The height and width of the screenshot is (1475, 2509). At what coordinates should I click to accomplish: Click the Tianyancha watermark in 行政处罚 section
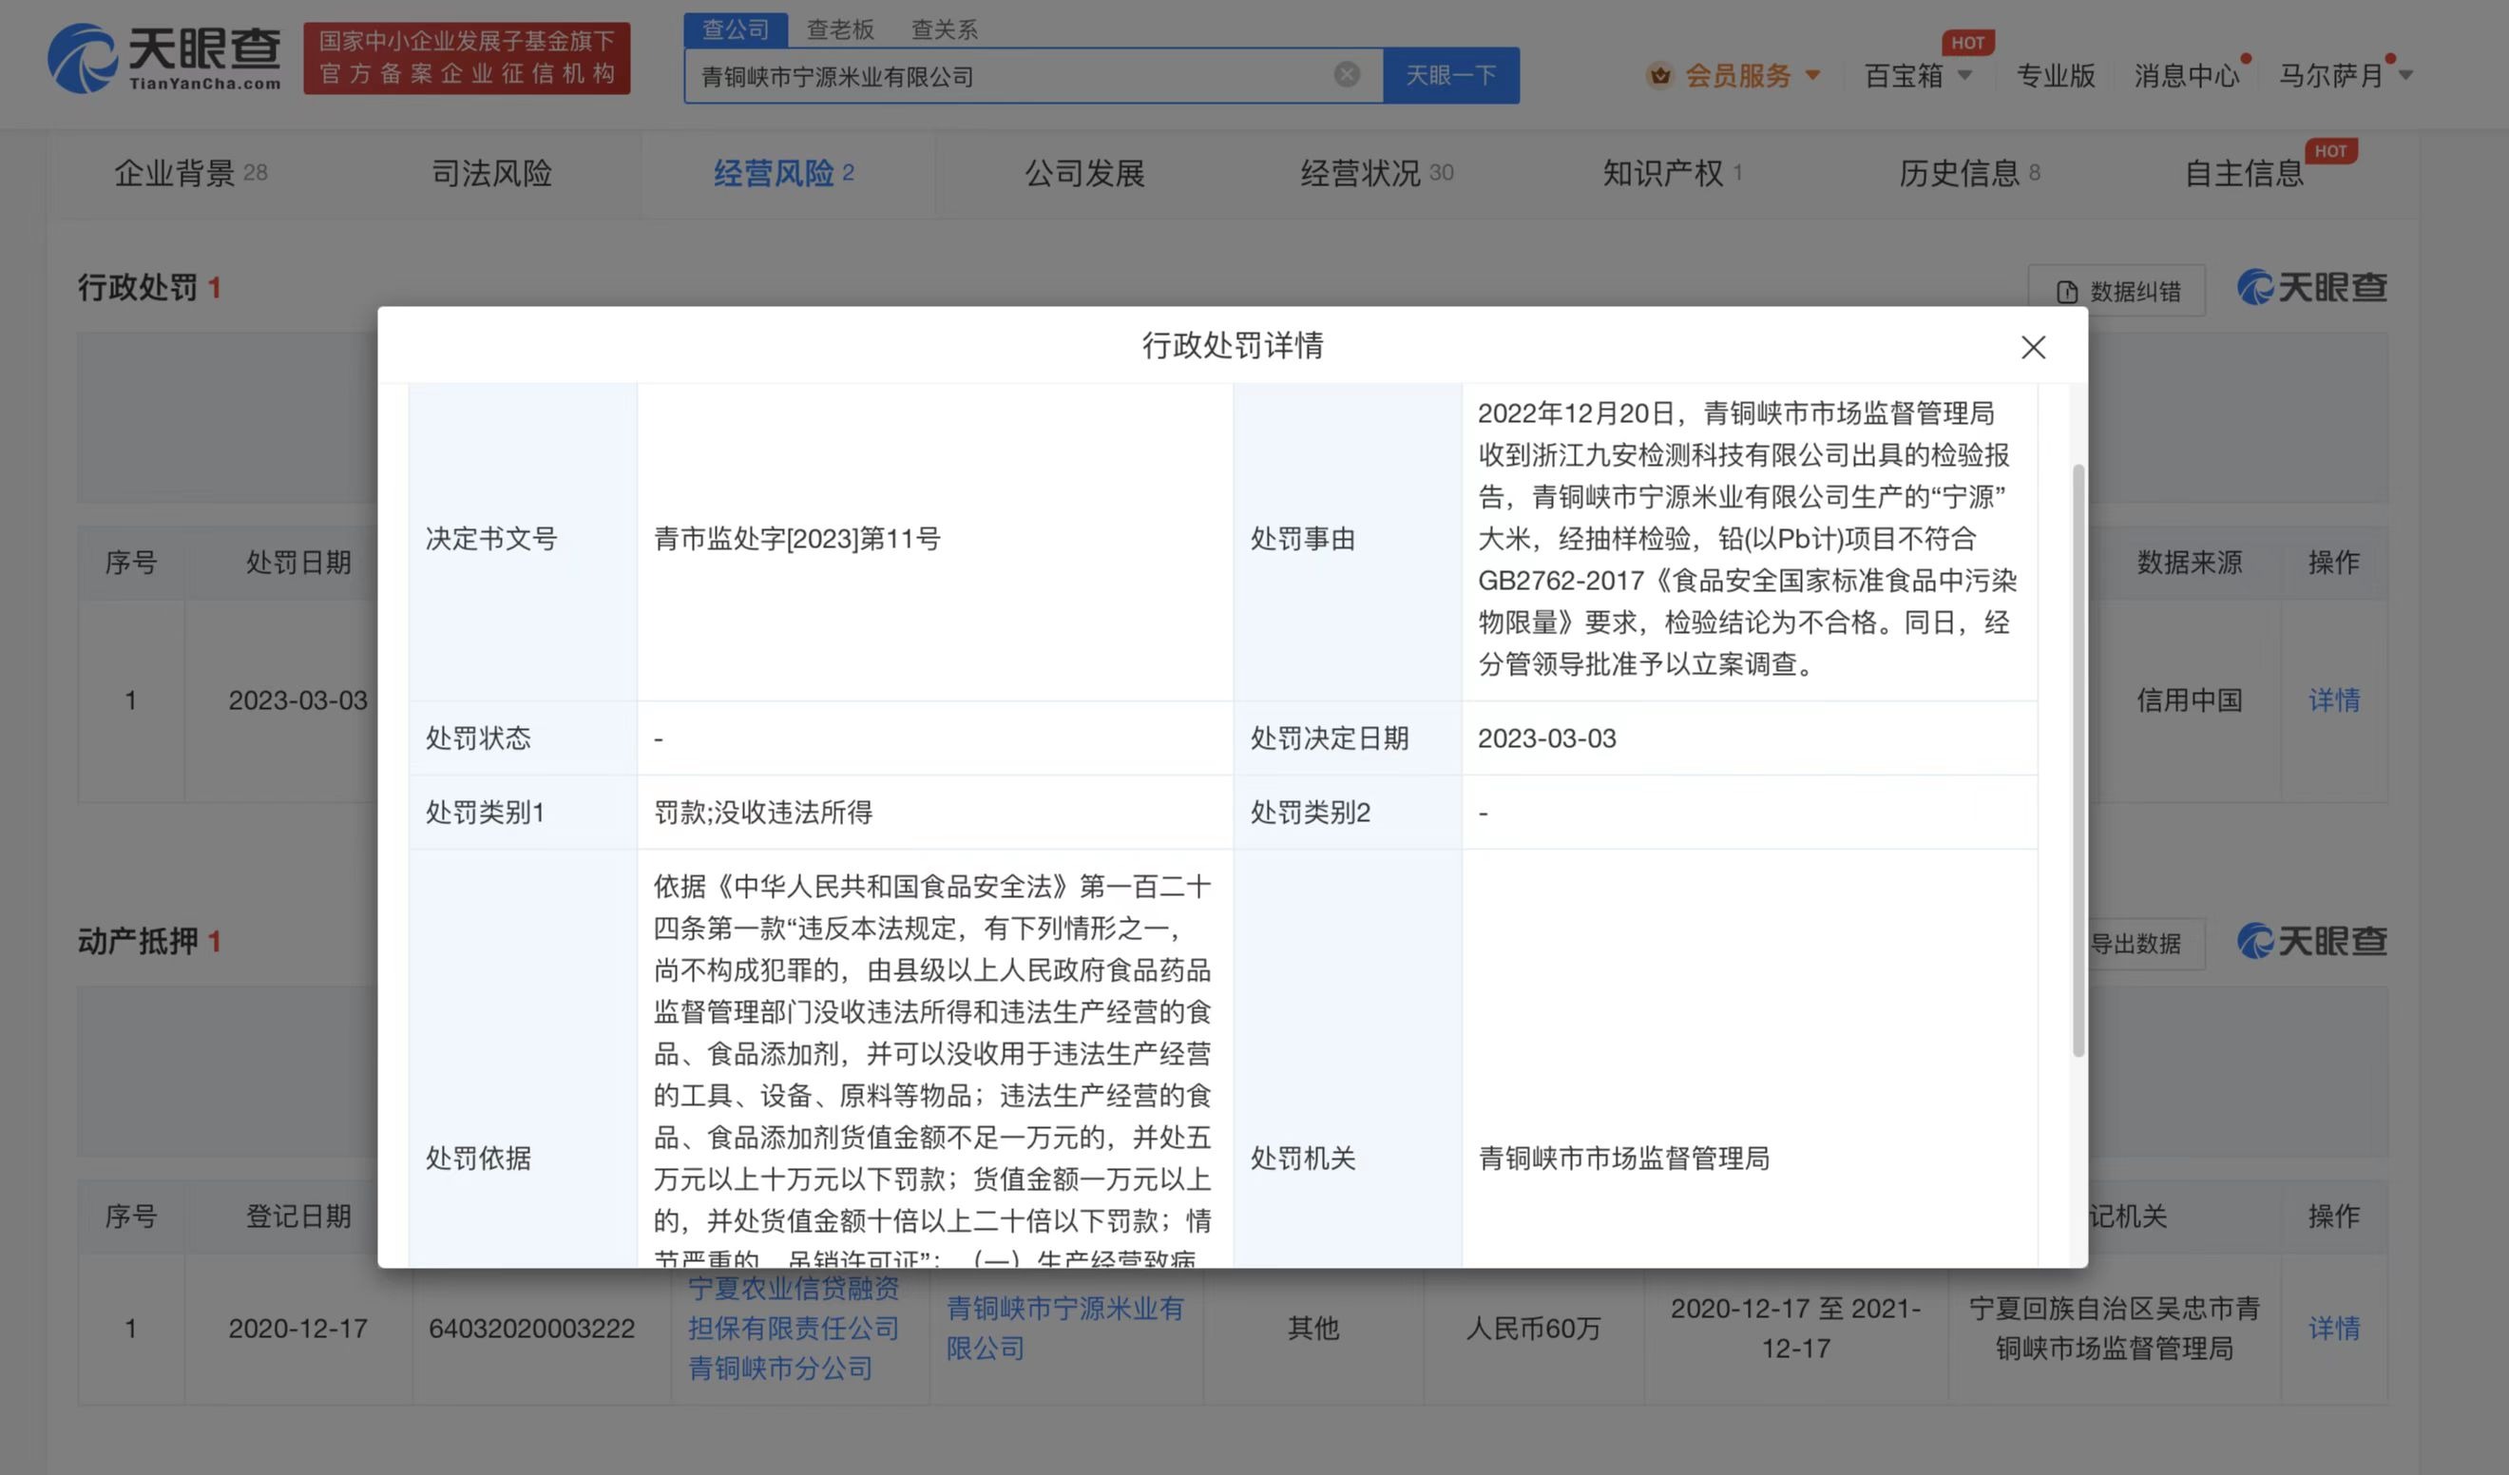(x=2312, y=288)
